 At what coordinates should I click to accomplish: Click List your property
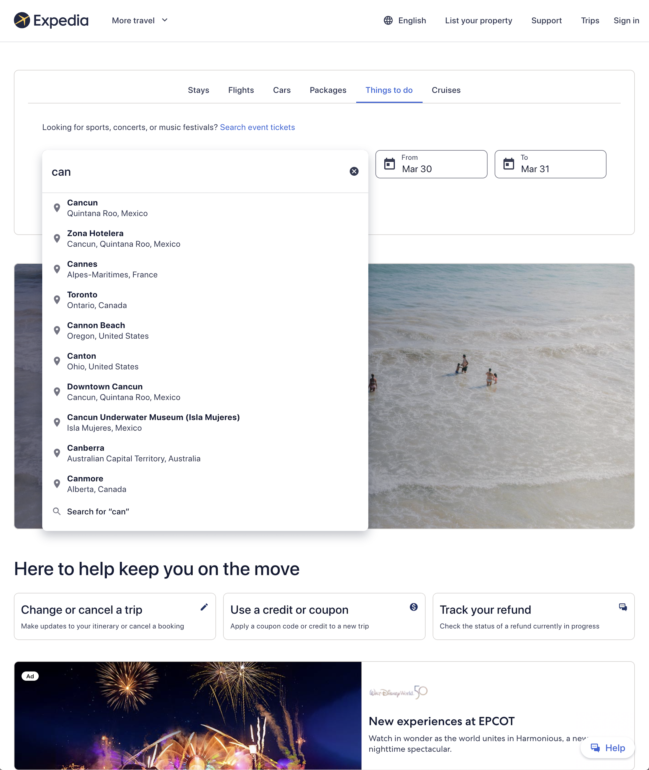click(x=478, y=21)
